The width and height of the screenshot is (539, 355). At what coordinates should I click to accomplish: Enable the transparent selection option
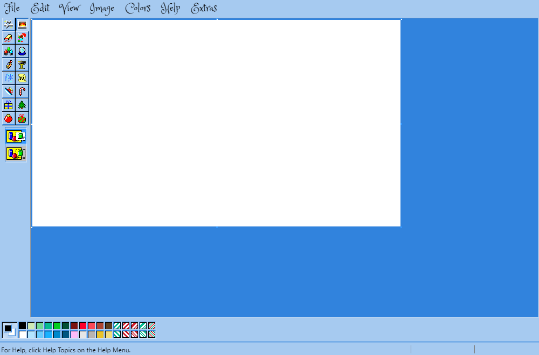pos(16,154)
